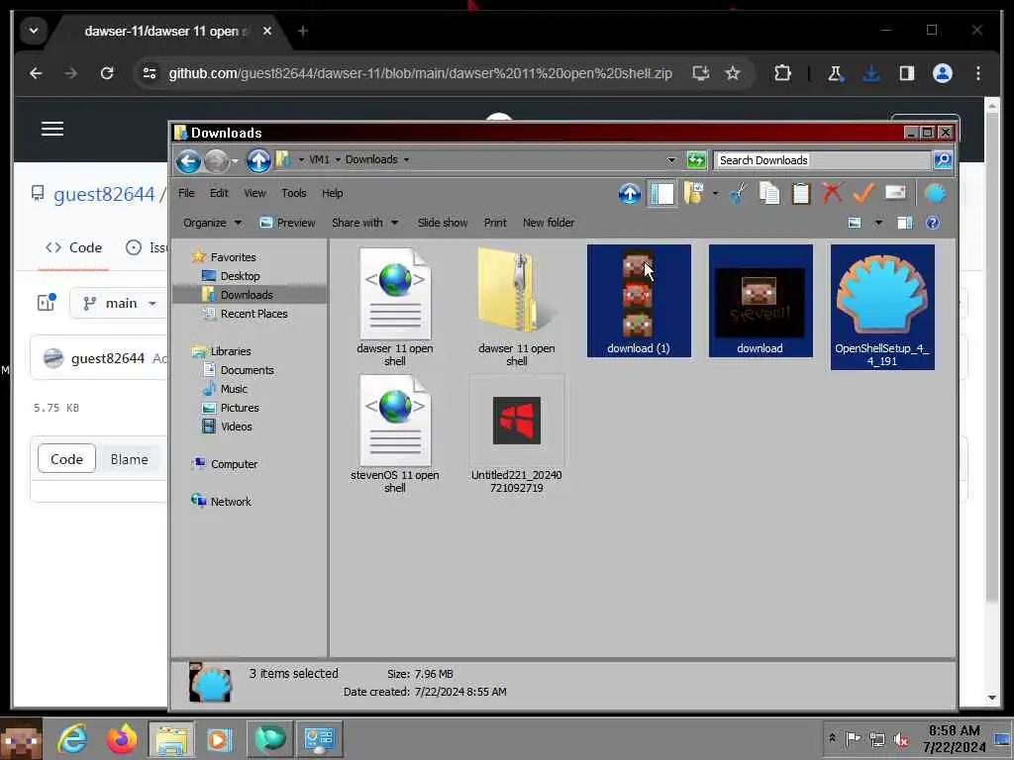Open Firefox from the taskbar
The width and height of the screenshot is (1014, 760).
click(122, 739)
